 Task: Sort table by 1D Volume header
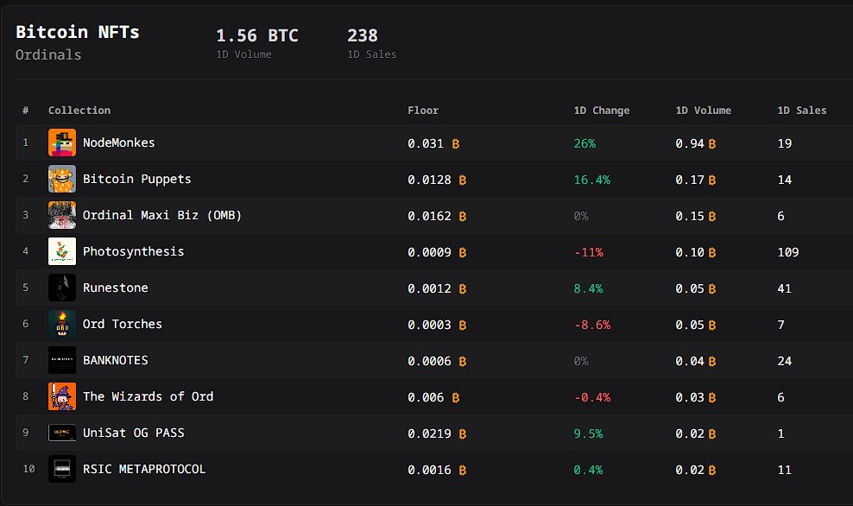tap(704, 111)
